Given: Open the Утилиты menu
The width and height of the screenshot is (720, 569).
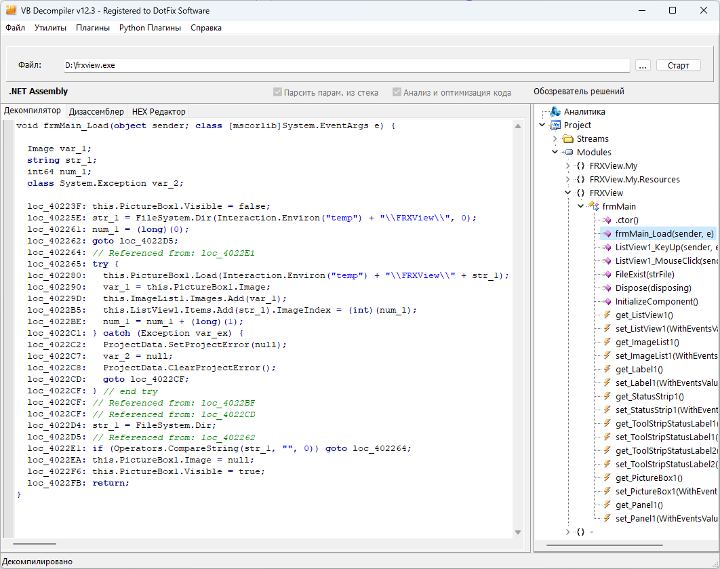Looking at the screenshot, I should click(51, 28).
